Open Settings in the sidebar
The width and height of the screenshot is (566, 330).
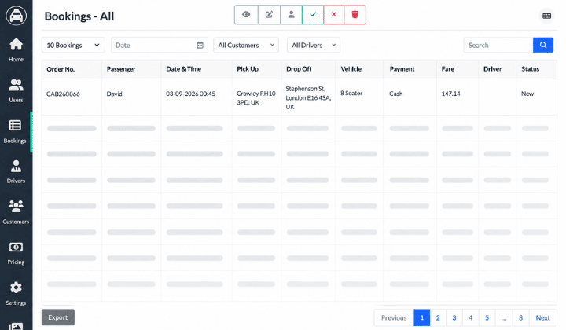click(16, 294)
